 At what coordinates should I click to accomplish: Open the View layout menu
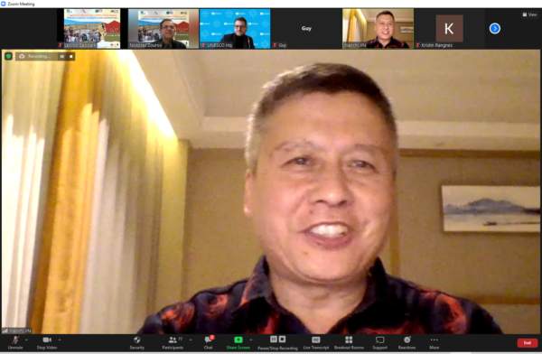[x=529, y=14]
